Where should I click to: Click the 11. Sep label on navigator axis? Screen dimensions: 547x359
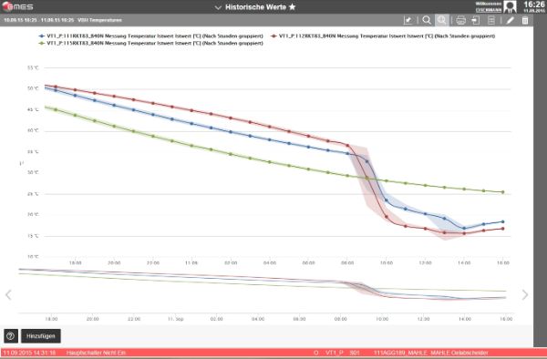point(175,319)
